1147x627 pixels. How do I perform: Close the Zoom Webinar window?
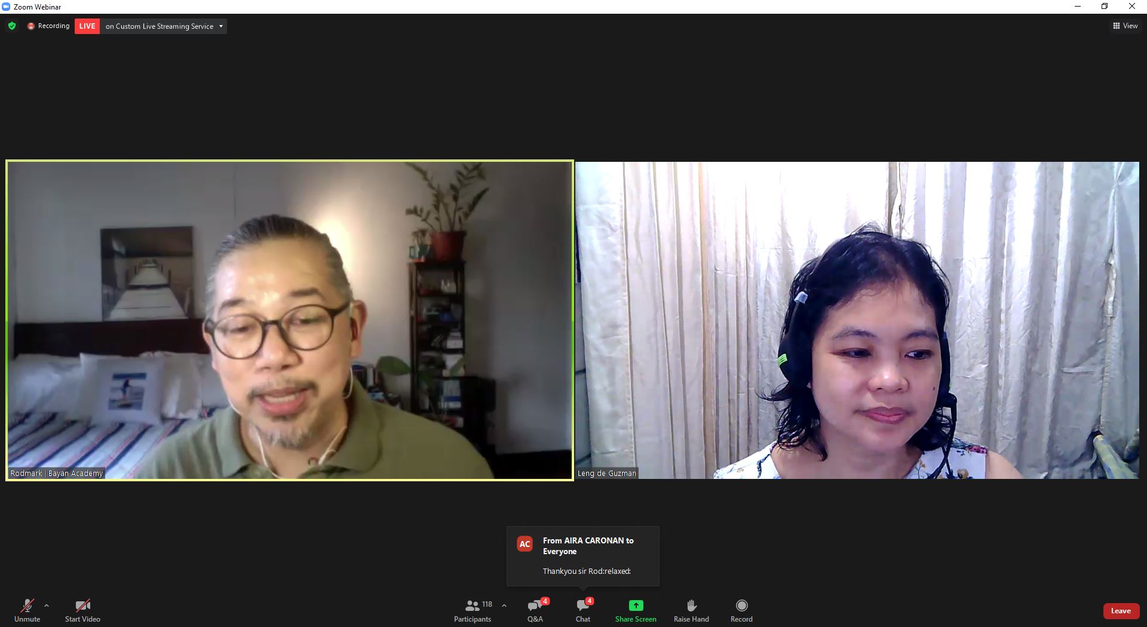click(1131, 7)
